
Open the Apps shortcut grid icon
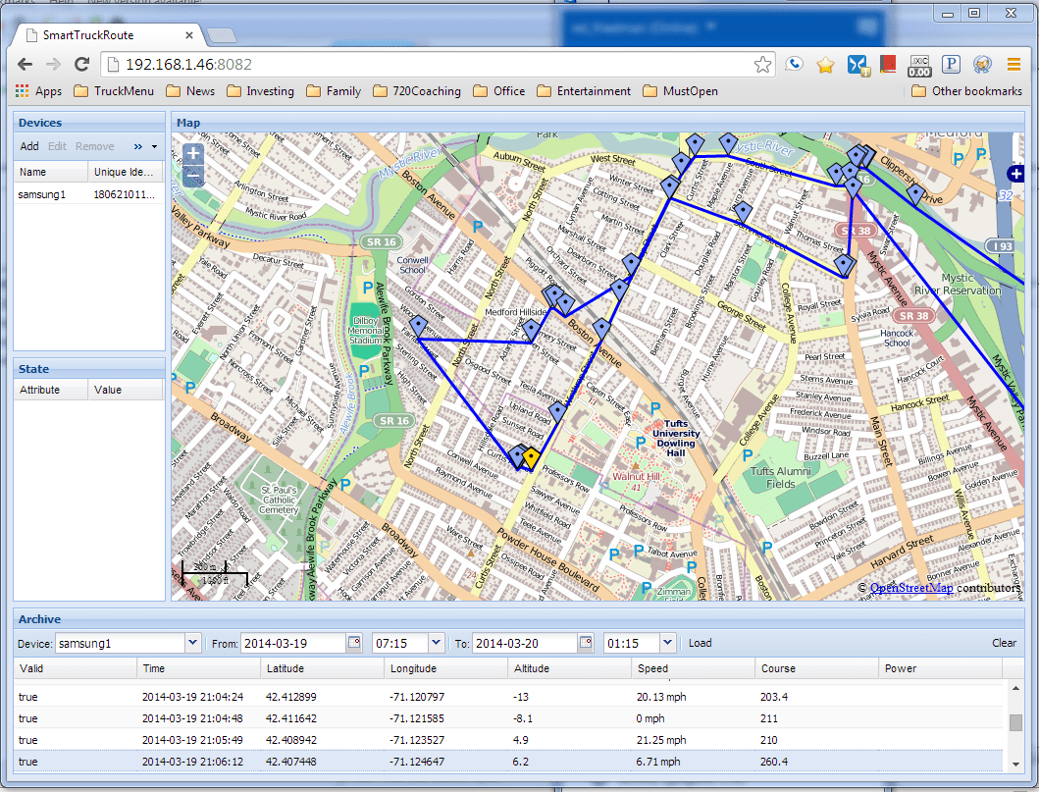pos(22,91)
